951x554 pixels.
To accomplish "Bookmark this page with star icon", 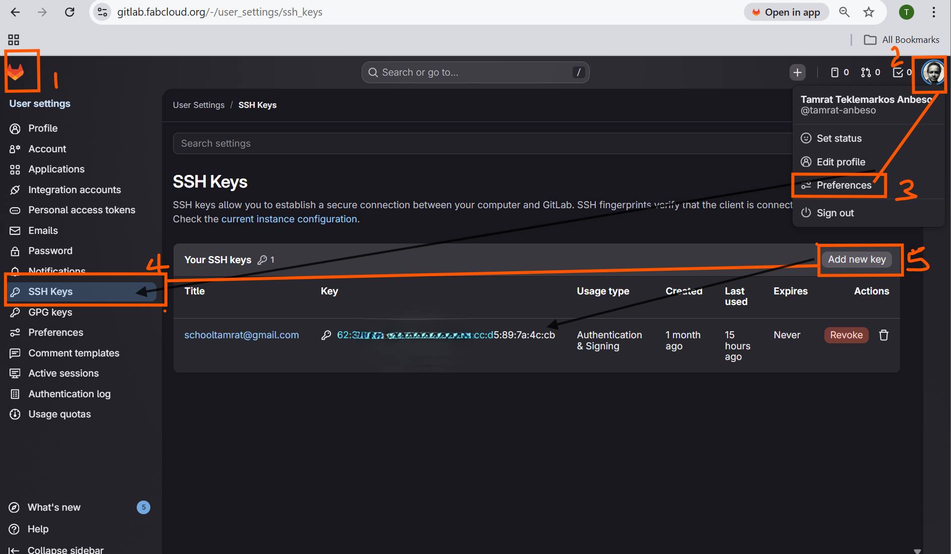I will click(869, 13).
